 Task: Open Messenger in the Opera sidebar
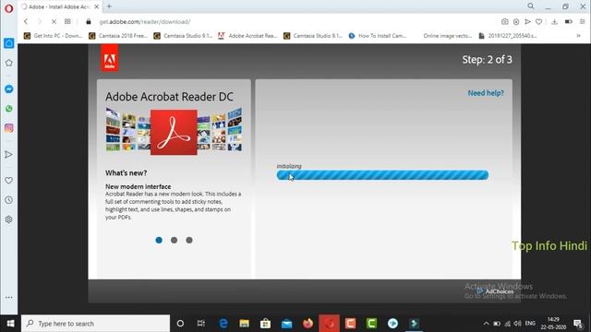point(8,89)
